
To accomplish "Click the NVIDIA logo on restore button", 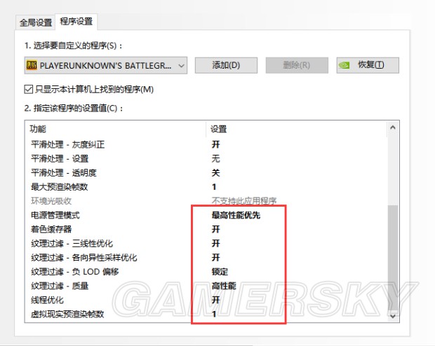I will tap(344, 65).
